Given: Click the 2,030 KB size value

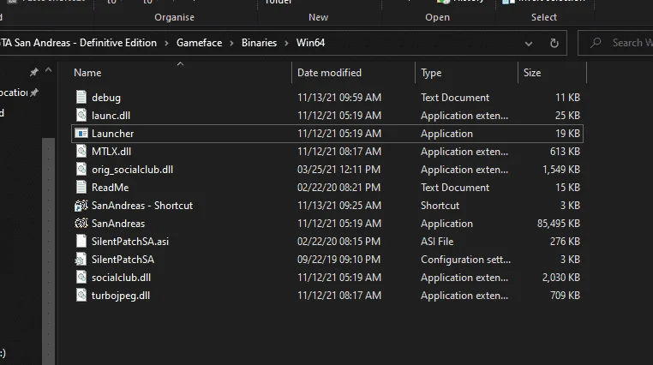Looking at the screenshot, I should [561, 278].
